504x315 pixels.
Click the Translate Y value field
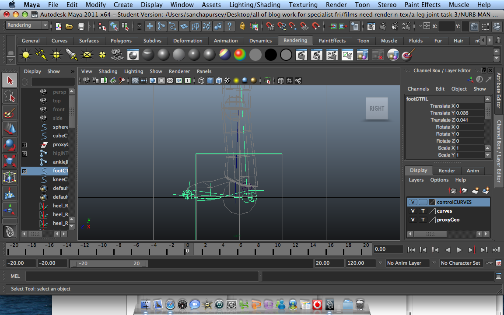470,113
